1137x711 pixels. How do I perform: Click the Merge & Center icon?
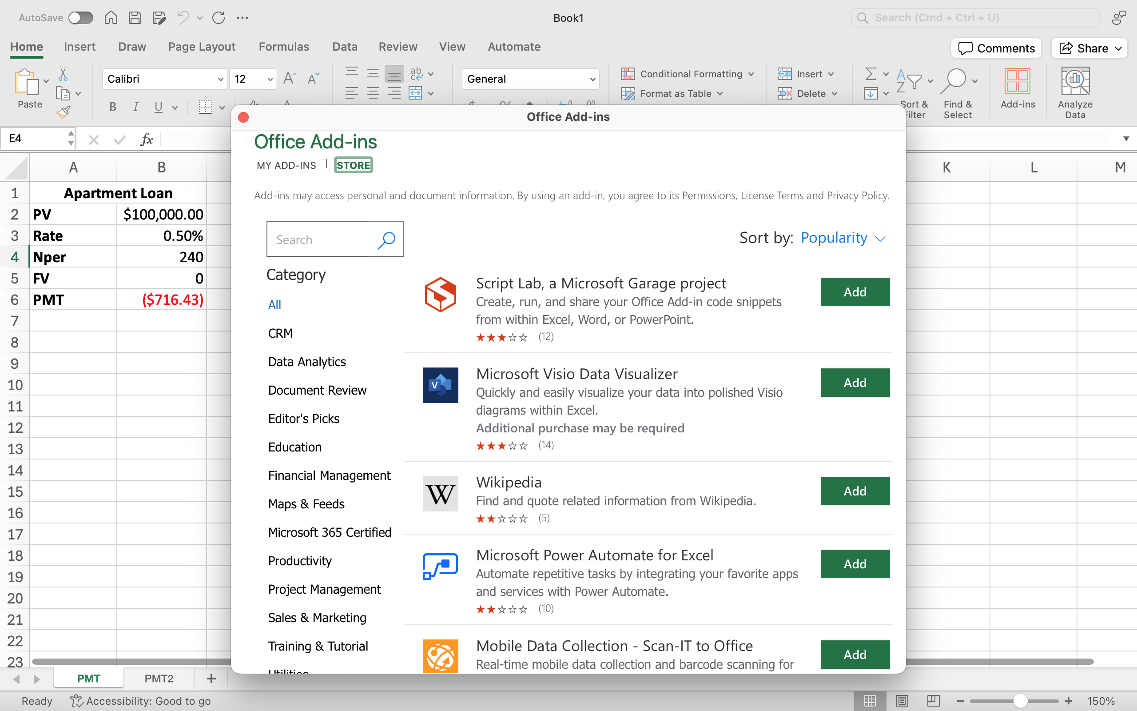(x=415, y=93)
